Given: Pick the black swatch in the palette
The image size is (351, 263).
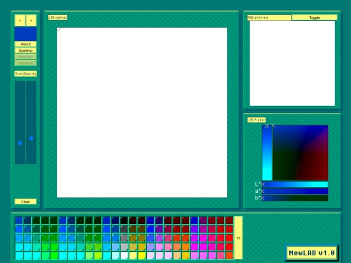Looking at the screenshot, I should (124, 221).
